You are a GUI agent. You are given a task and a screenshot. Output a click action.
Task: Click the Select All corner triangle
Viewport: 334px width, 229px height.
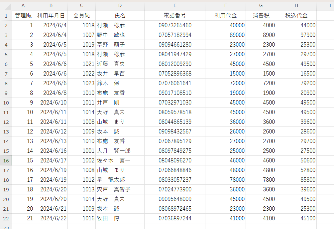[x=6, y=6]
